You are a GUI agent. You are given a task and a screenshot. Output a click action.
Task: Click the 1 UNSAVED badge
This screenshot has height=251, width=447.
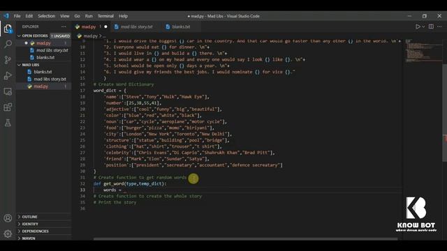point(61,36)
